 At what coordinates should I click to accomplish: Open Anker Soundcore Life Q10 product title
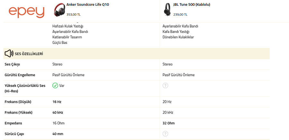(88, 5)
